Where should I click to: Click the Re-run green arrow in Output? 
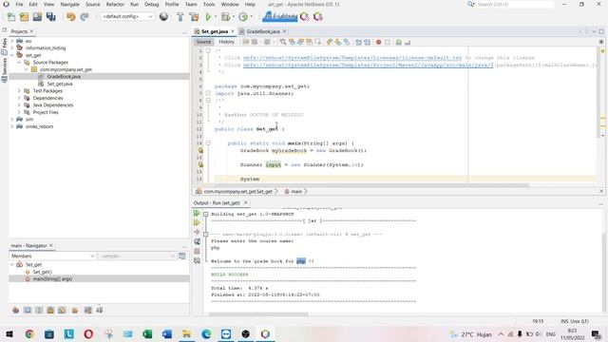[197, 213]
